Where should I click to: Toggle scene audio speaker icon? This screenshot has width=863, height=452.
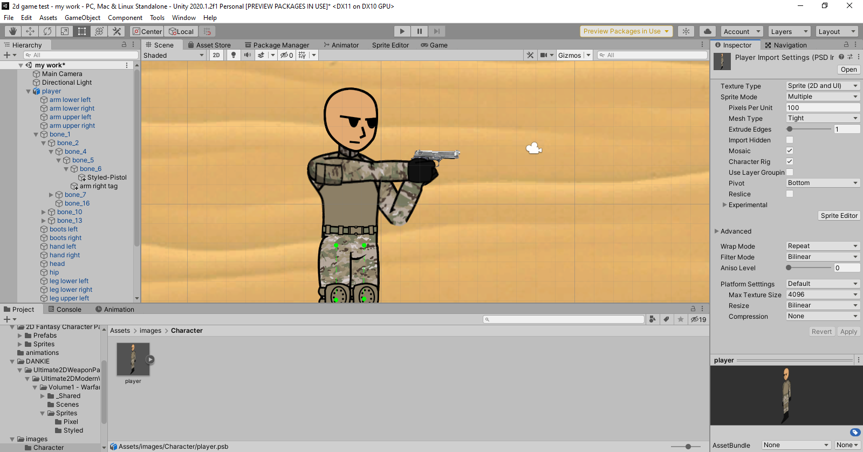click(x=248, y=55)
